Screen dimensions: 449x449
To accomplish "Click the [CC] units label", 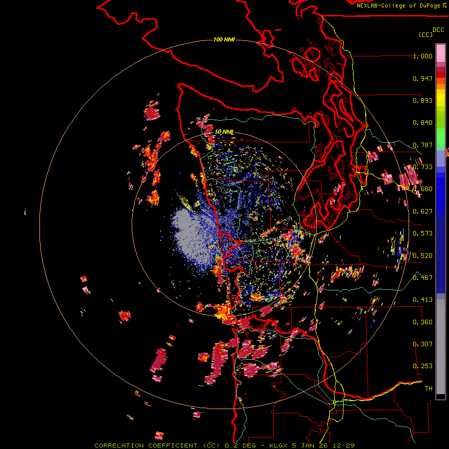I will coord(426,34).
